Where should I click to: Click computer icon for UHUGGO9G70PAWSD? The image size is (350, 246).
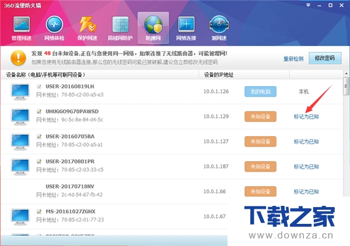(x=20, y=116)
